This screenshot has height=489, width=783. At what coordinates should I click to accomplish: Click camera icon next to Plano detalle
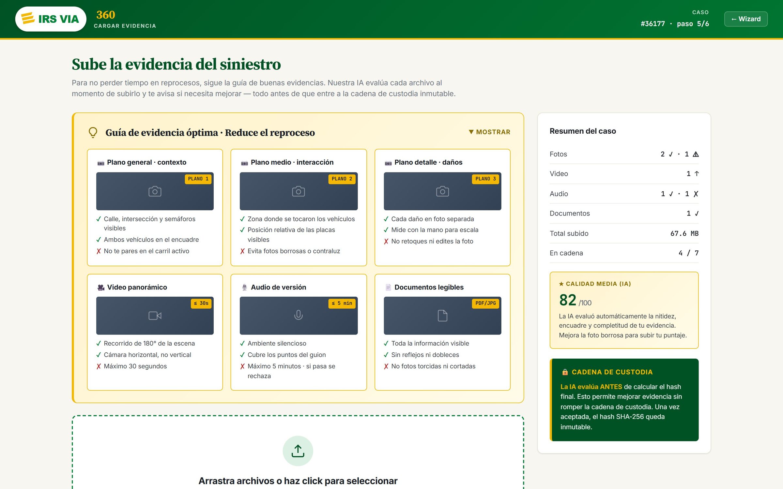388,163
